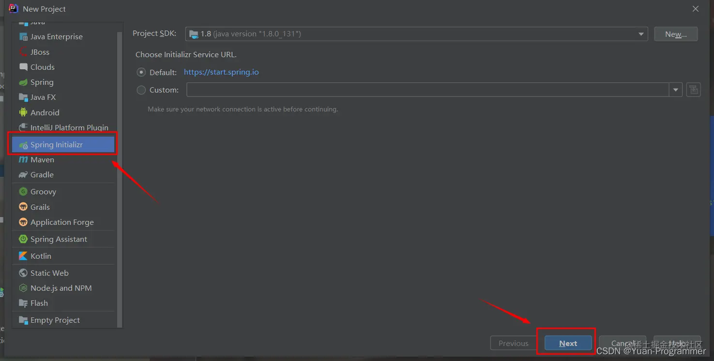Close the New Project dialog
Image resolution: width=714 pixels, height=361 pixels.
tap(696, 9)
